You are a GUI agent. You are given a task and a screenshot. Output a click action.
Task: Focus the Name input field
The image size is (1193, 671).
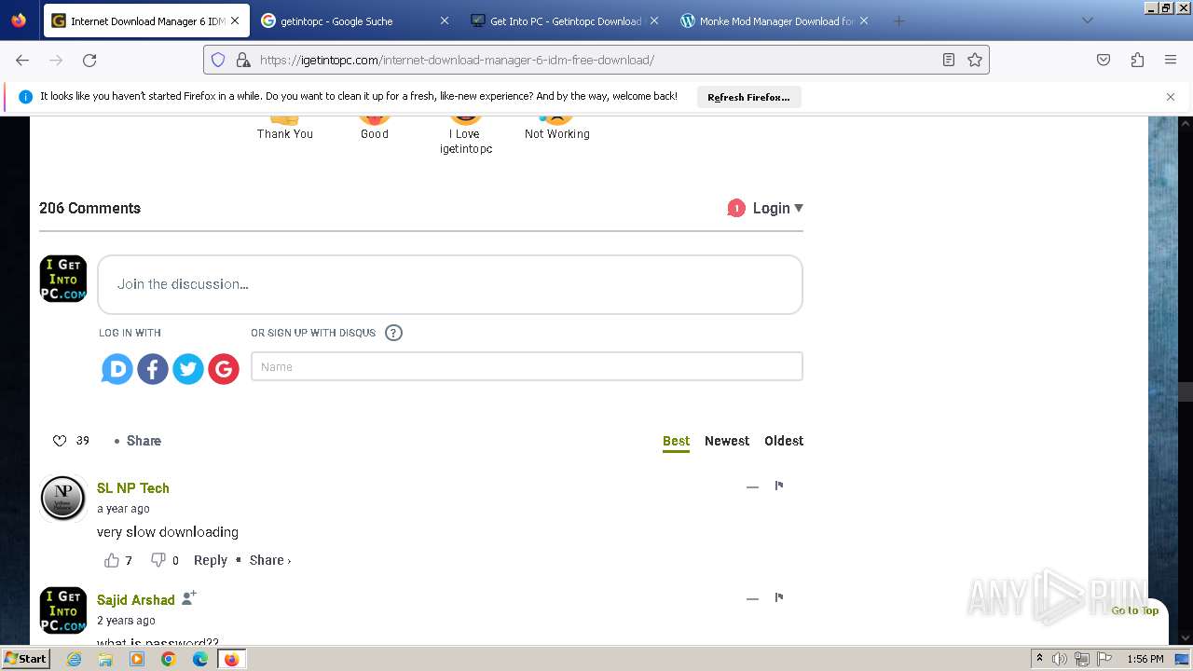point(527,366)
